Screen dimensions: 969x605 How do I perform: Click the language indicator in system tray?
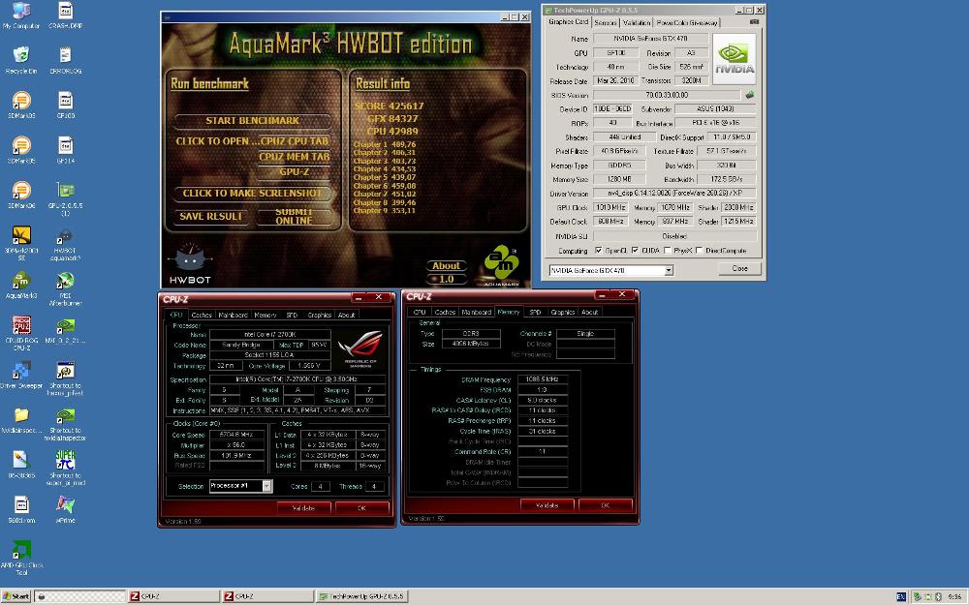900,596
